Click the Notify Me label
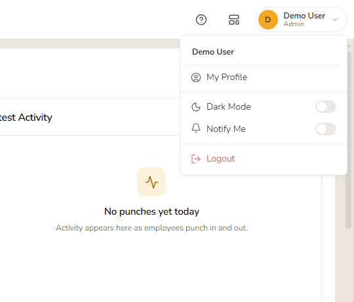The image size is (354, 302). (226, 129)
